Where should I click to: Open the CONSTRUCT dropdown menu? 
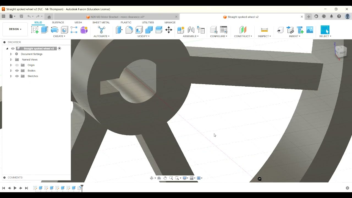pos(243,36)
